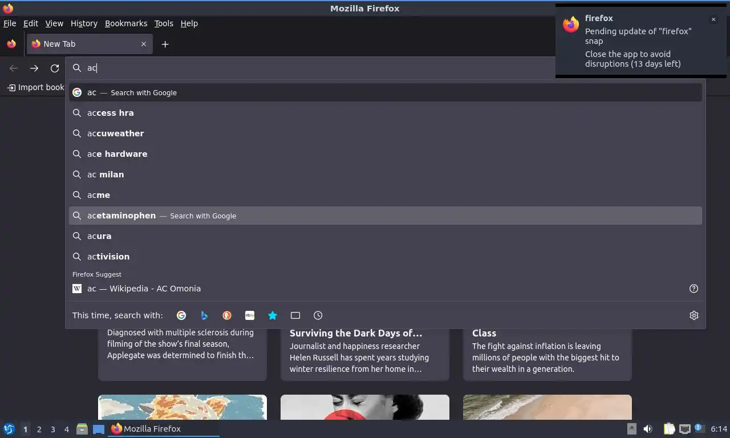Click the Google one-off search icon
Image resolution: width=730 pixels, height=438 pixels.
tap(181, 315)
